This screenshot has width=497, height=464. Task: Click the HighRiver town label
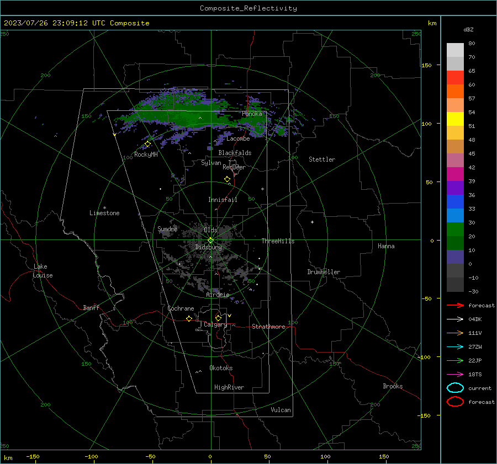(x=229, y=387)
